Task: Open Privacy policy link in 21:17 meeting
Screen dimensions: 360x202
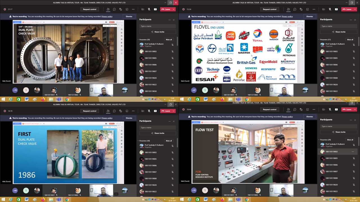Action: tap(107, 17)
